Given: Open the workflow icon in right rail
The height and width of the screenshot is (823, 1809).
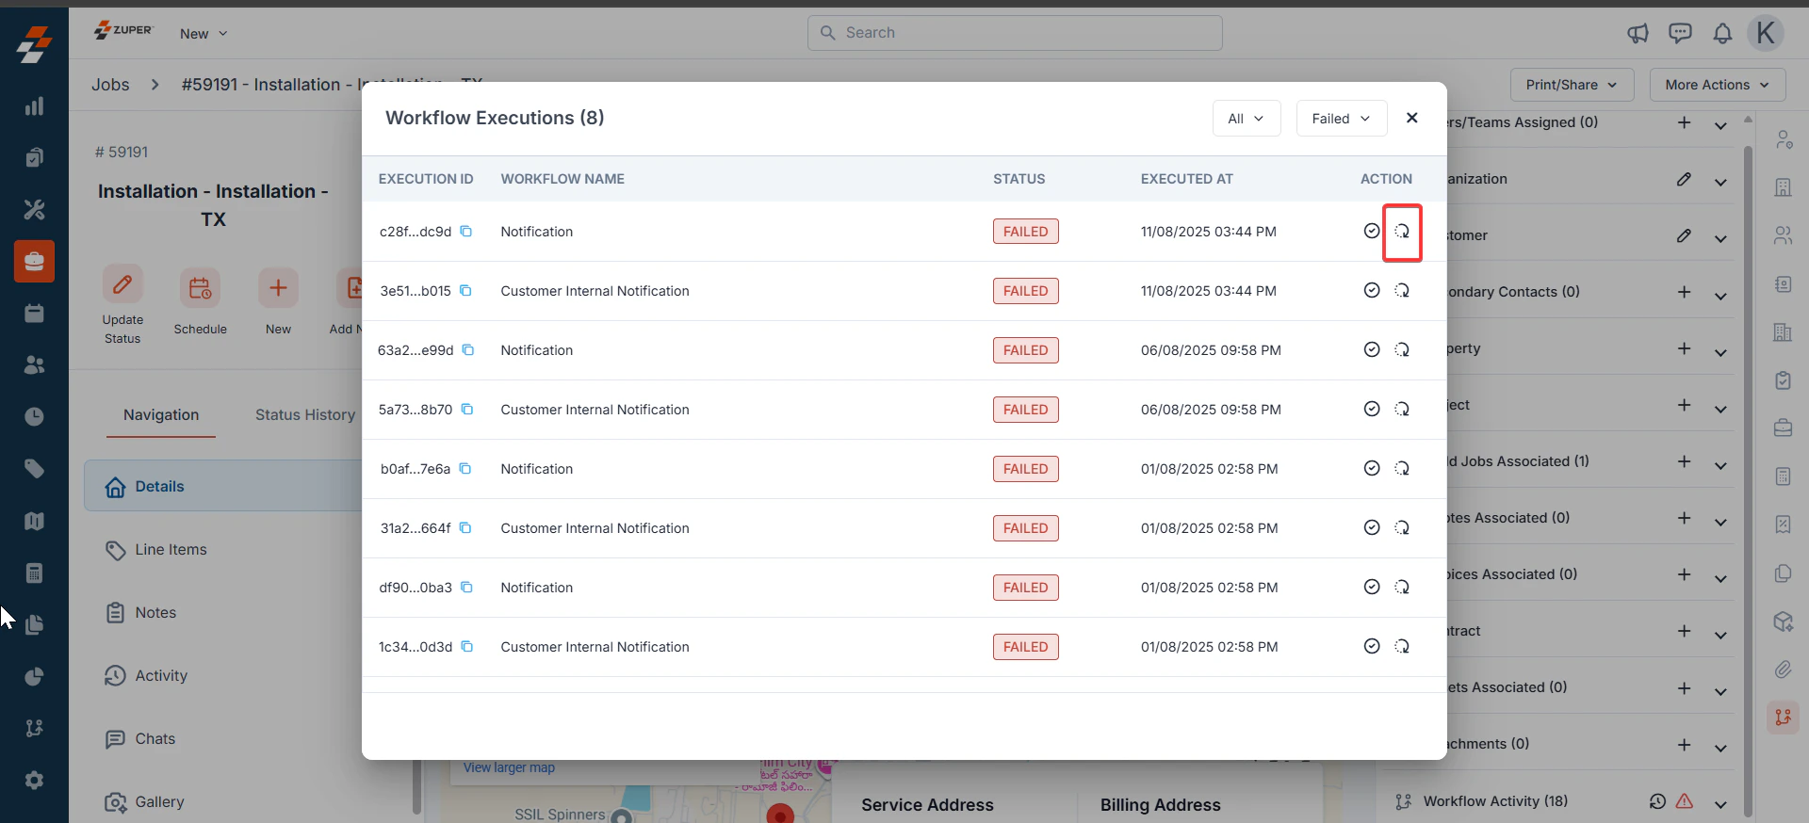Looking at the screenshot, I should (1783, 718).
